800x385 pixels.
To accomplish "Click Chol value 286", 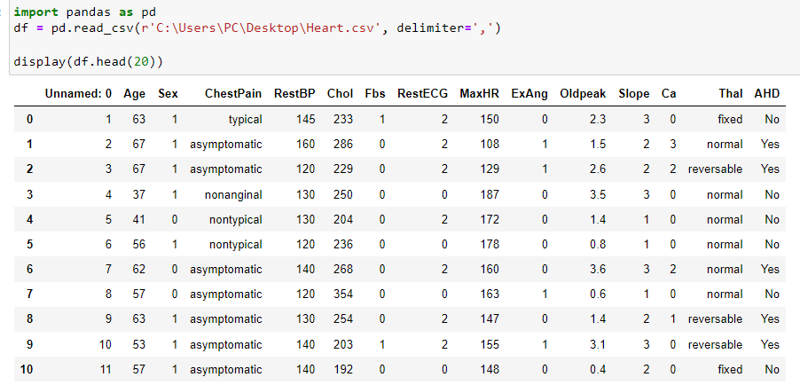I will [x=343, y=145].
